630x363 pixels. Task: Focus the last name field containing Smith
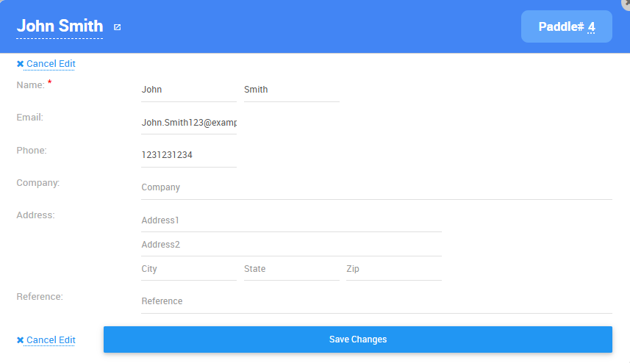coord(291,90)
